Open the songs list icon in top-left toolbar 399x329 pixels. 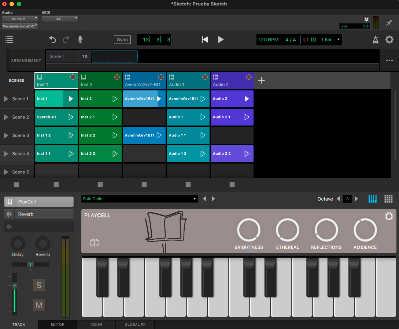pyautogui.click(x=9, y=40)
